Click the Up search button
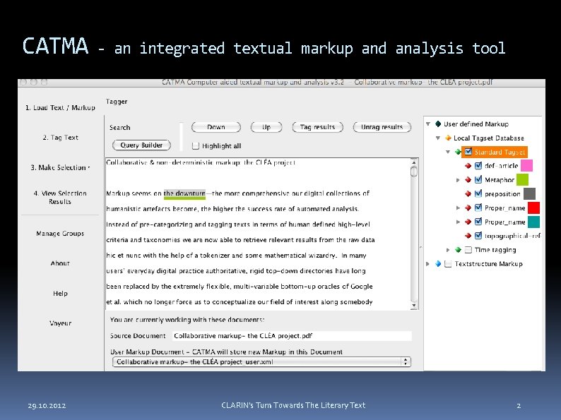Image resolution: width=561 pixels, height=420 pixels. point(266,127)
